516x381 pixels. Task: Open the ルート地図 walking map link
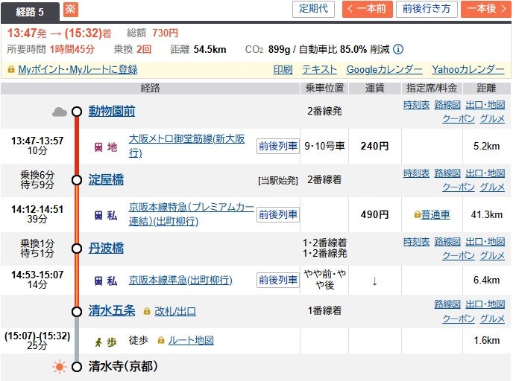(x=191, y=340)
